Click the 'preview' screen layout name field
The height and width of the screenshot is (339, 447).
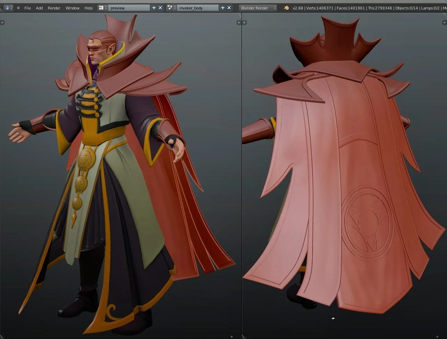tap(129, 8)
